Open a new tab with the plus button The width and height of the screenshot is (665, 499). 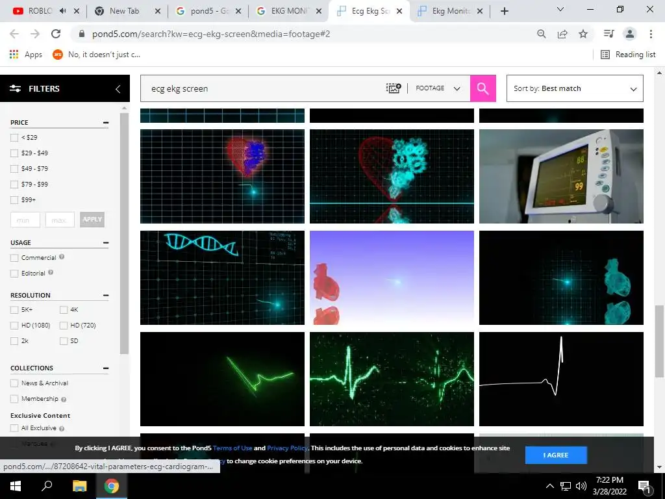pyautogui.click(x=504, y=12)
